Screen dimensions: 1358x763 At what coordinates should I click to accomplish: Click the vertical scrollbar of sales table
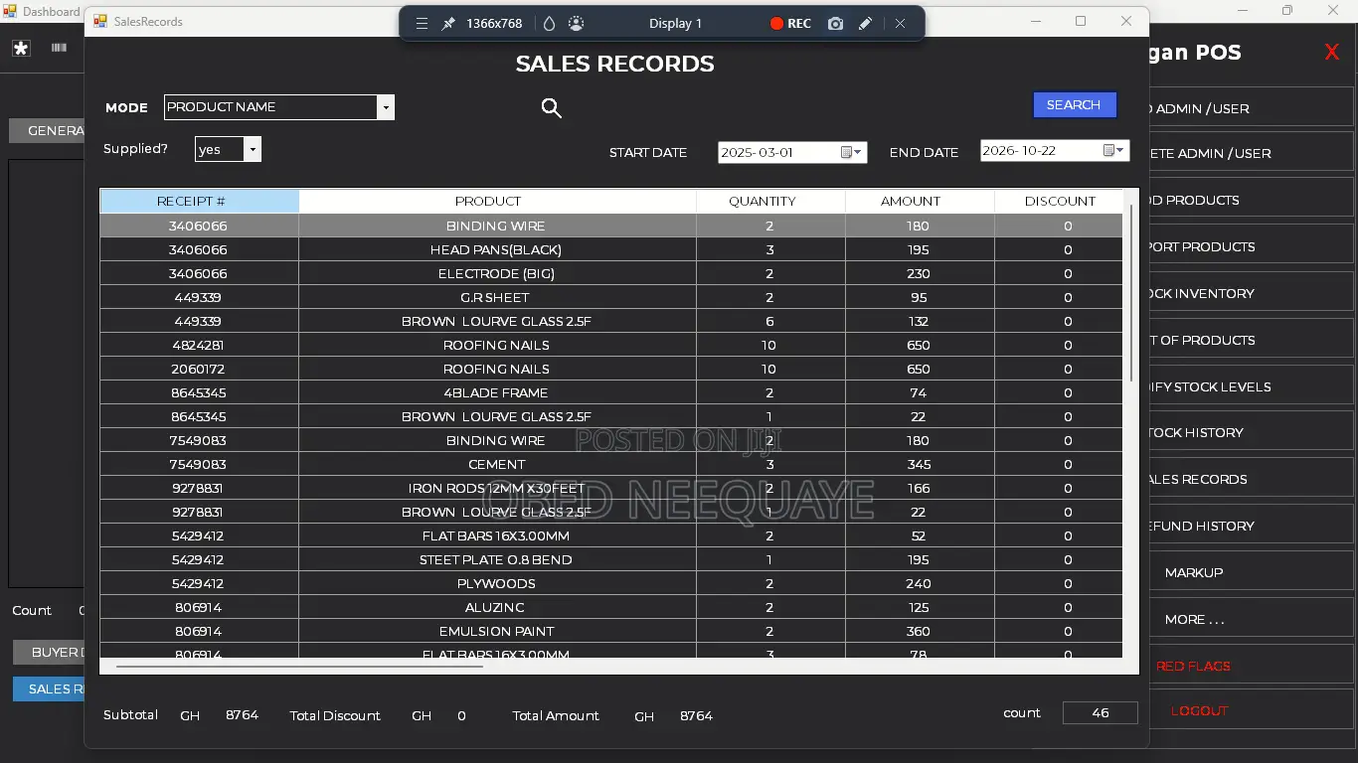point(1131,293)
